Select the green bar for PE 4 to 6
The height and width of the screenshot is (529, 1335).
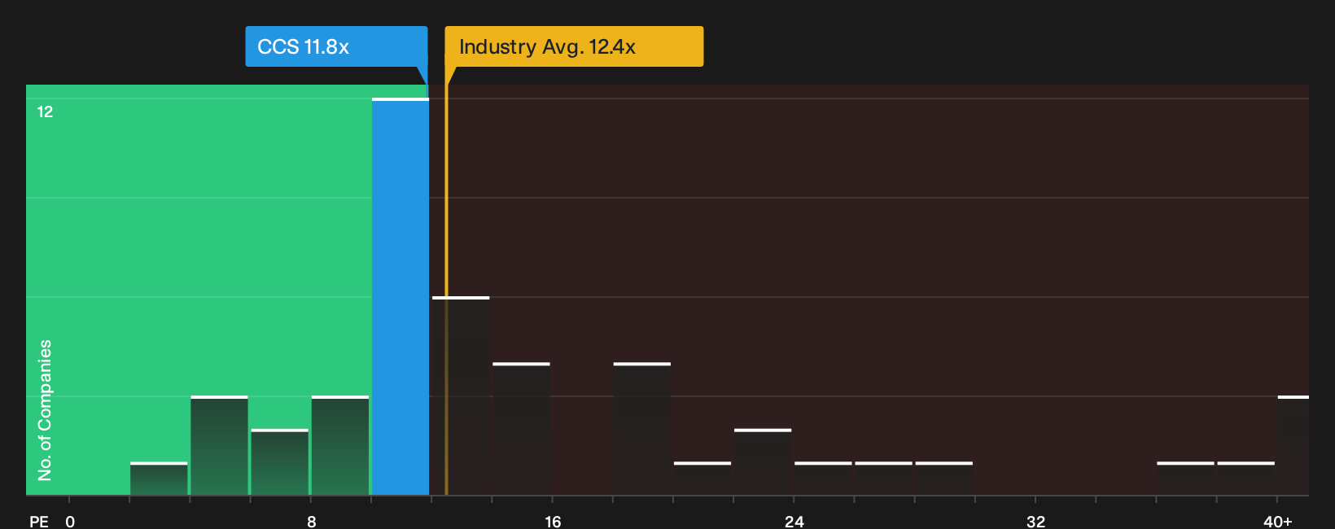[219, 445]
